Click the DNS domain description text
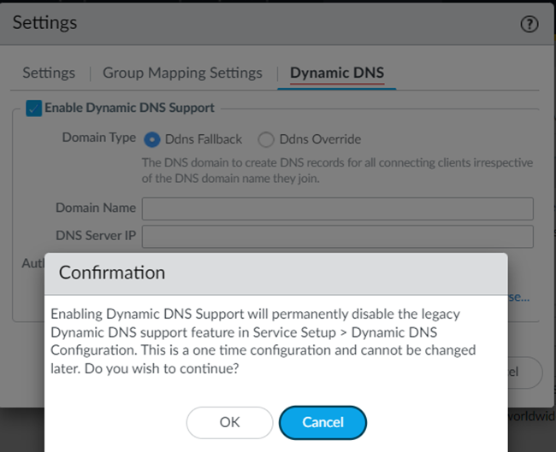 coord(337,170)
